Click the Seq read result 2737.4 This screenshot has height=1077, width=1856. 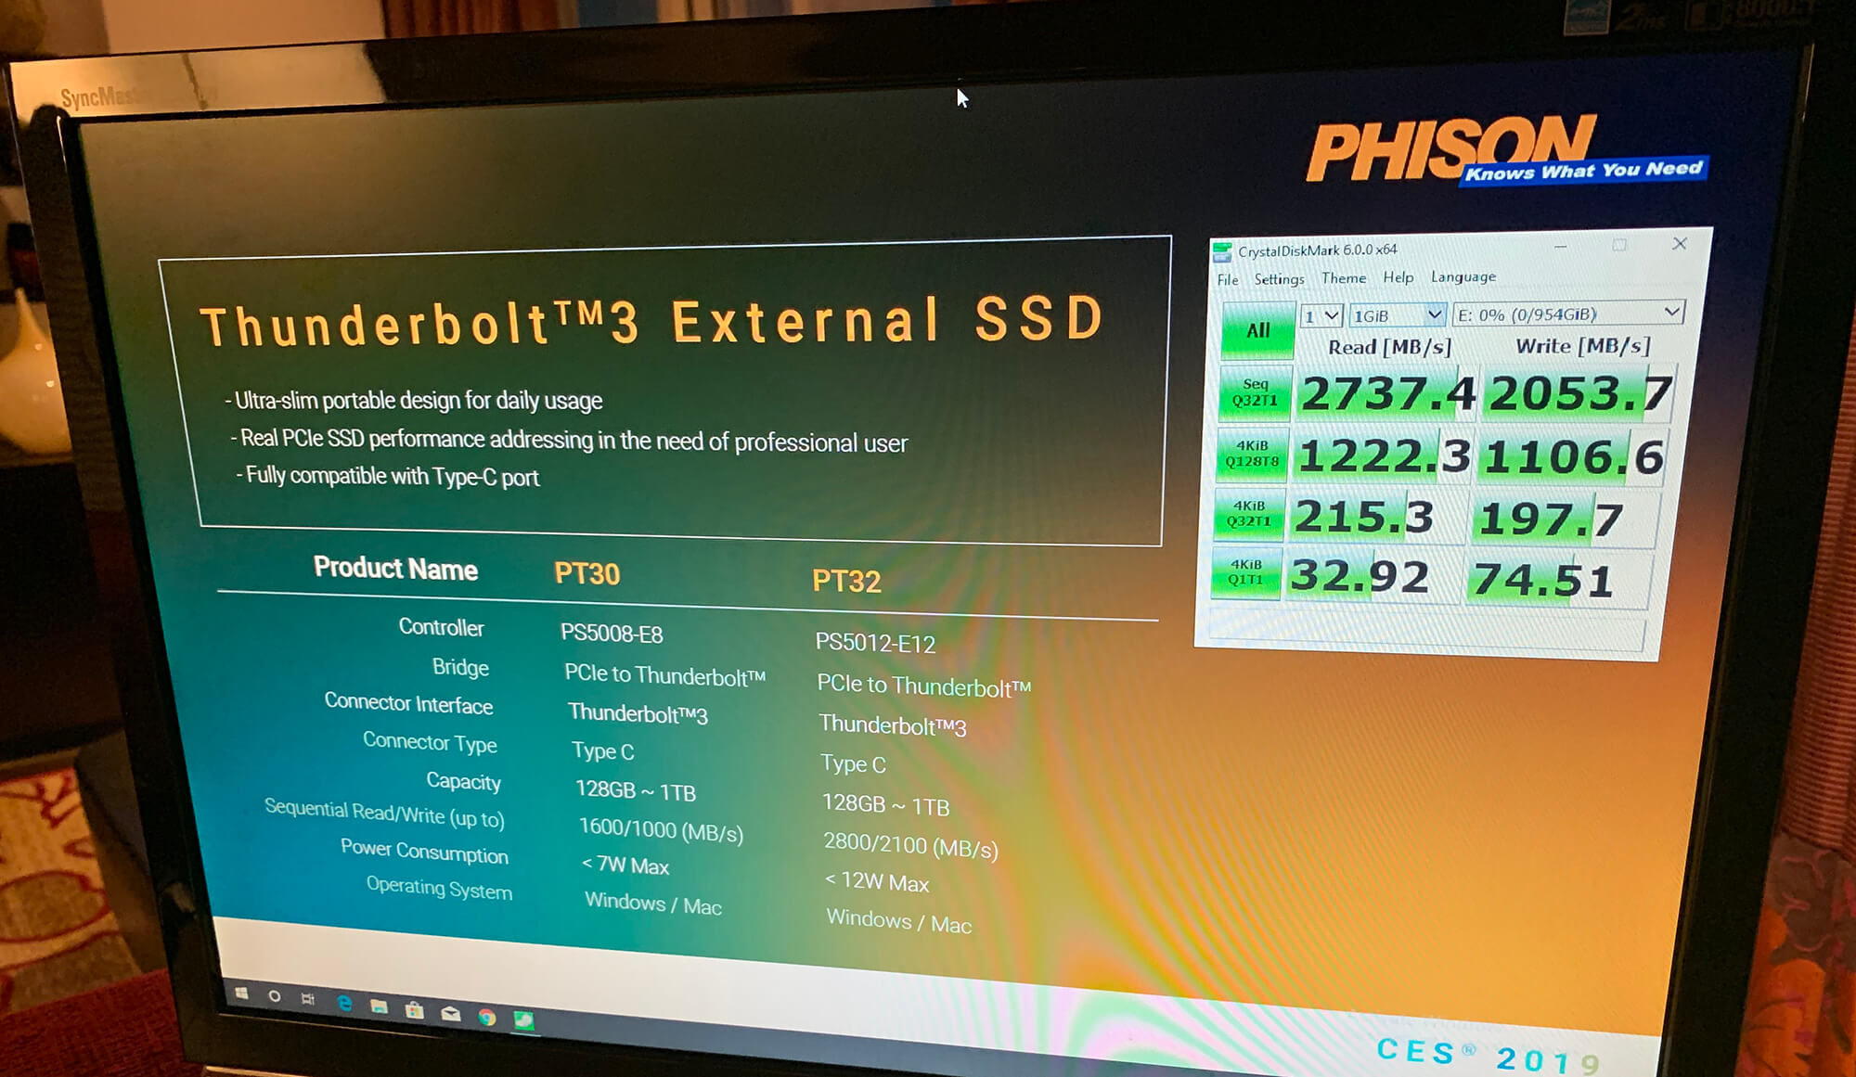pyautogui.click(x=1386, y=393)
